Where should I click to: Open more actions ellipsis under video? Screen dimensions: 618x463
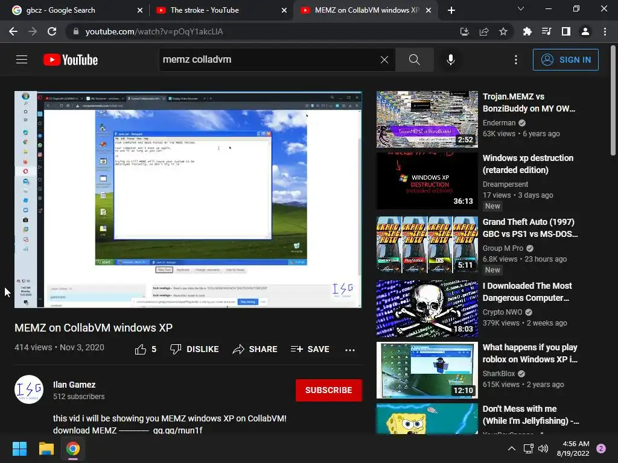350,350
